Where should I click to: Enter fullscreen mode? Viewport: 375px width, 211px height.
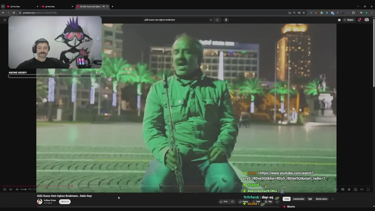pyautogui.click(x=368, y=189)
